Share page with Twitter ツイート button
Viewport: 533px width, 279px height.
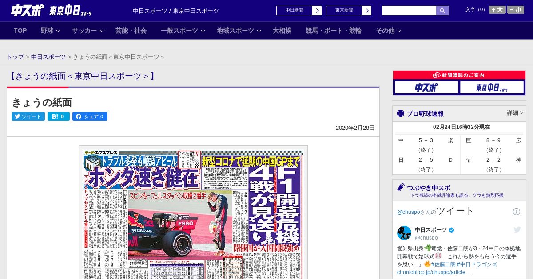click(28, 116)
